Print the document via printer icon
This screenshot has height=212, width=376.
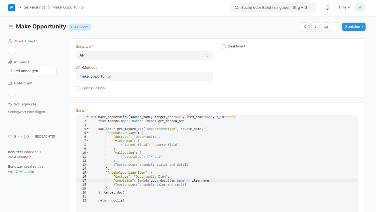(x=326, y=27)
